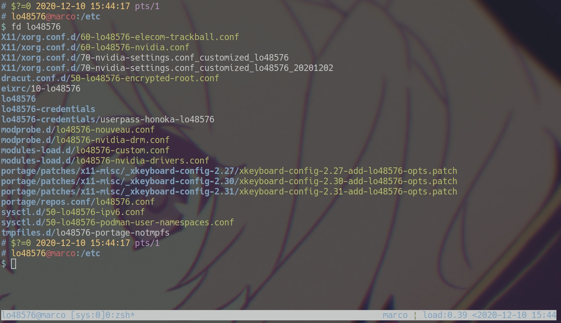This screenshot has width=561, height=323.
Task: Click lo48576-nvidia-drm.conf path
Action: tap(85, 140)
